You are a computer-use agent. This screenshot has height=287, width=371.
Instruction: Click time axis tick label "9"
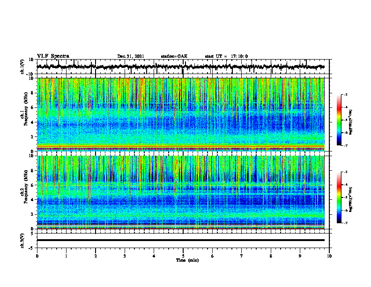pos(300,256)
